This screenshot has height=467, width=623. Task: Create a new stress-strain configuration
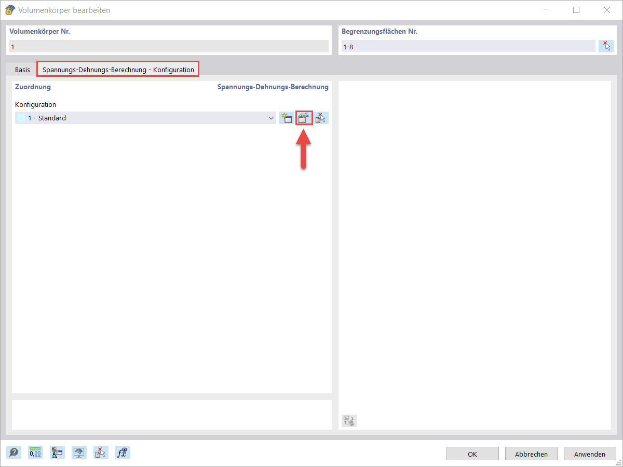coord(286,118)
